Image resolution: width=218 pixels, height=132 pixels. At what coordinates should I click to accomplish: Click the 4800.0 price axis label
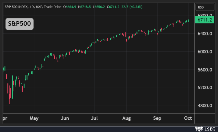point(205,106)
